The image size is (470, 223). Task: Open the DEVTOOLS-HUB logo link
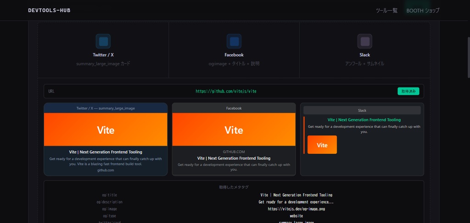pos(49,11)
